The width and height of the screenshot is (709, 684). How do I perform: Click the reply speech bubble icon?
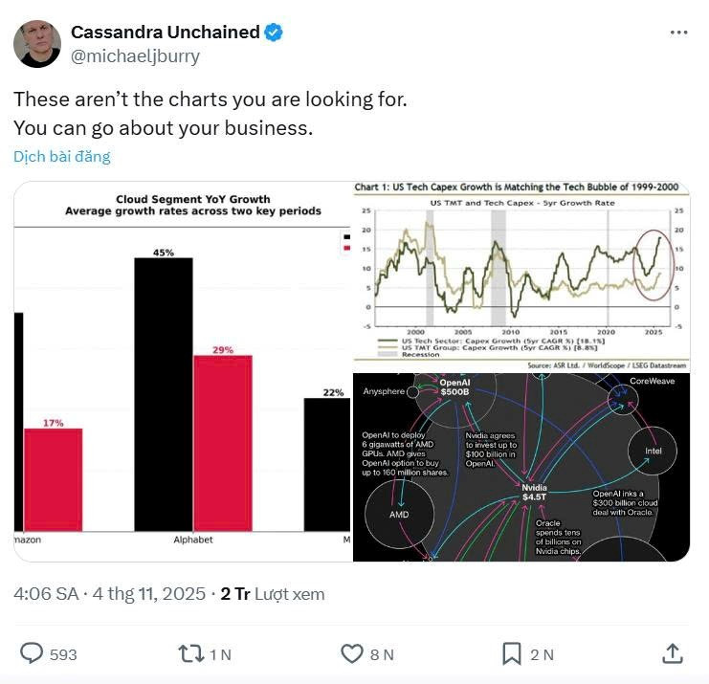[x=32, y=653]
